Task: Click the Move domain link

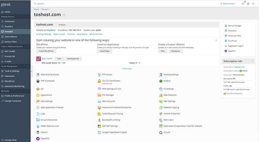Action: pos(96,34)
